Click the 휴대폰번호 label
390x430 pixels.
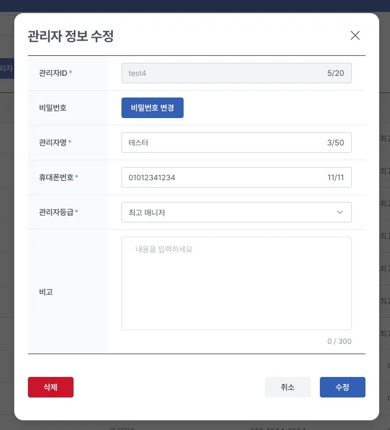pyautogui.click(x=56, y=177)
